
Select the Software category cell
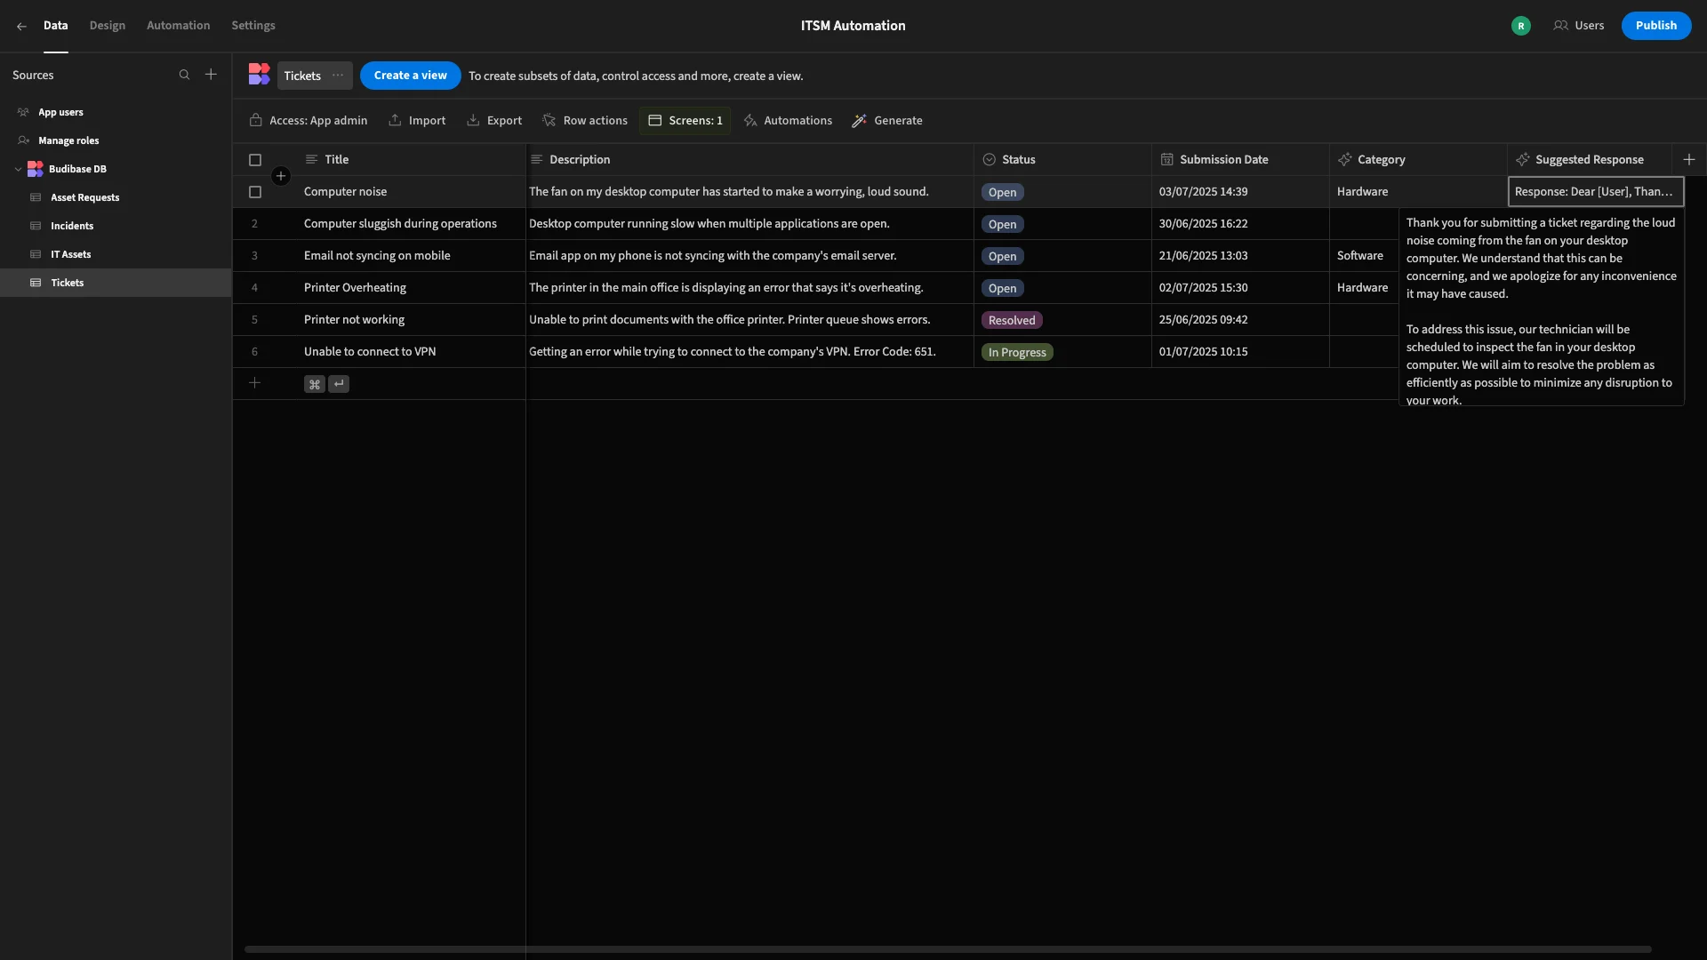[x=1364, y=256]
